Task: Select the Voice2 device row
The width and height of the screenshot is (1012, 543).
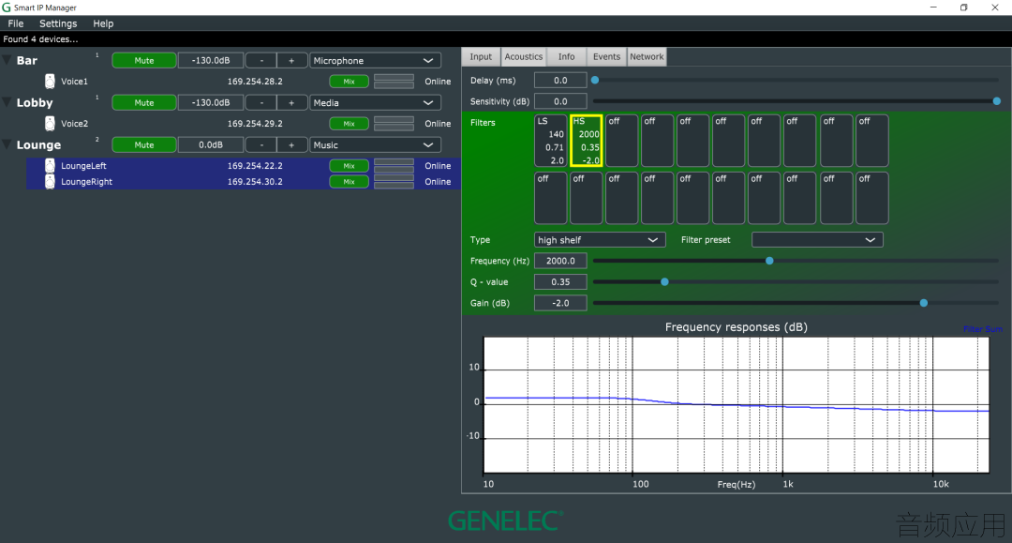Action: point(244,123)
